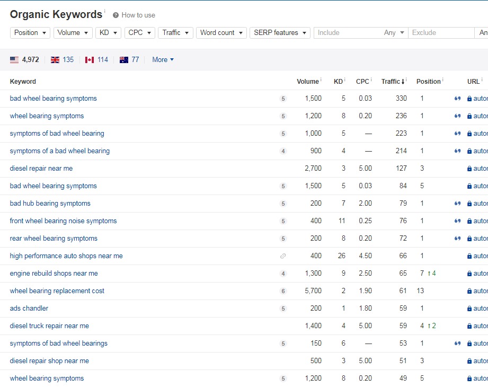Click the sort arrow on Traffic header
This screenshot has height=387, width=488.
point(403,82)
